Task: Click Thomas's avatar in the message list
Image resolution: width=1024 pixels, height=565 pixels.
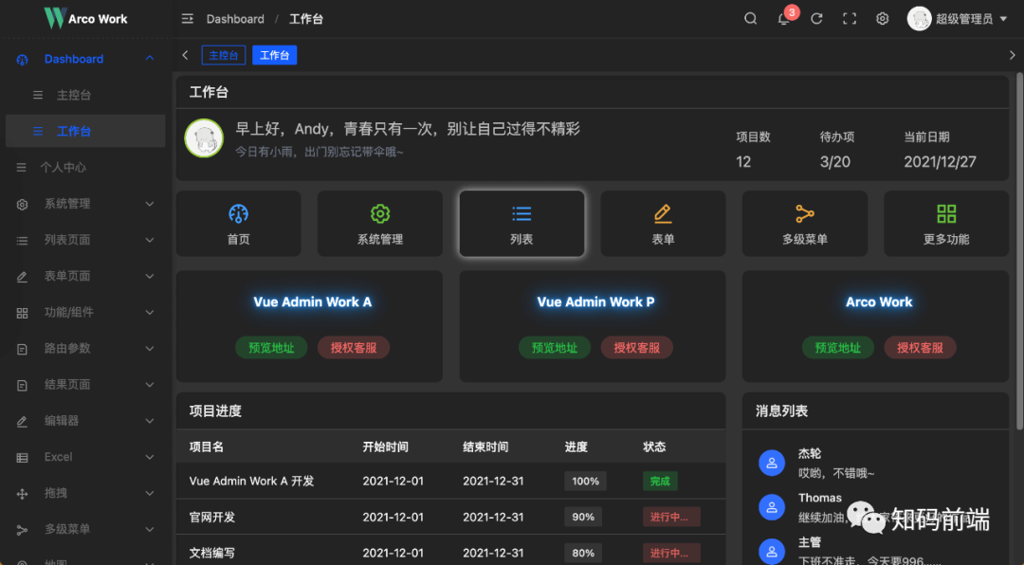Action: coord(771,507)
